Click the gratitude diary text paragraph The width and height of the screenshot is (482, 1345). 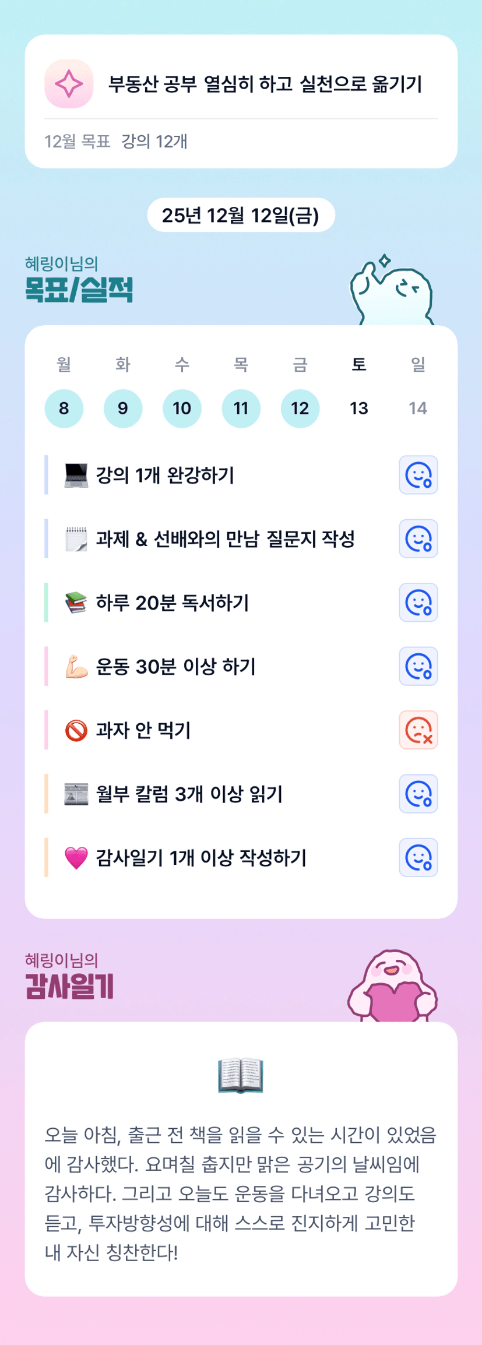(x=241, y=1193)
